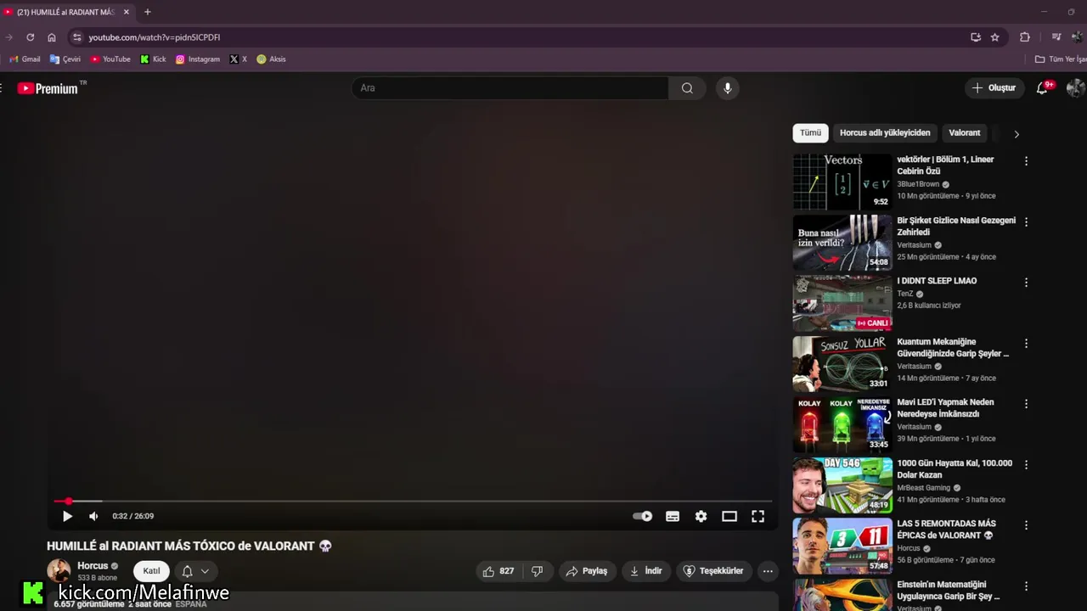Open the vektörler video thumbnail

(842, 182)
